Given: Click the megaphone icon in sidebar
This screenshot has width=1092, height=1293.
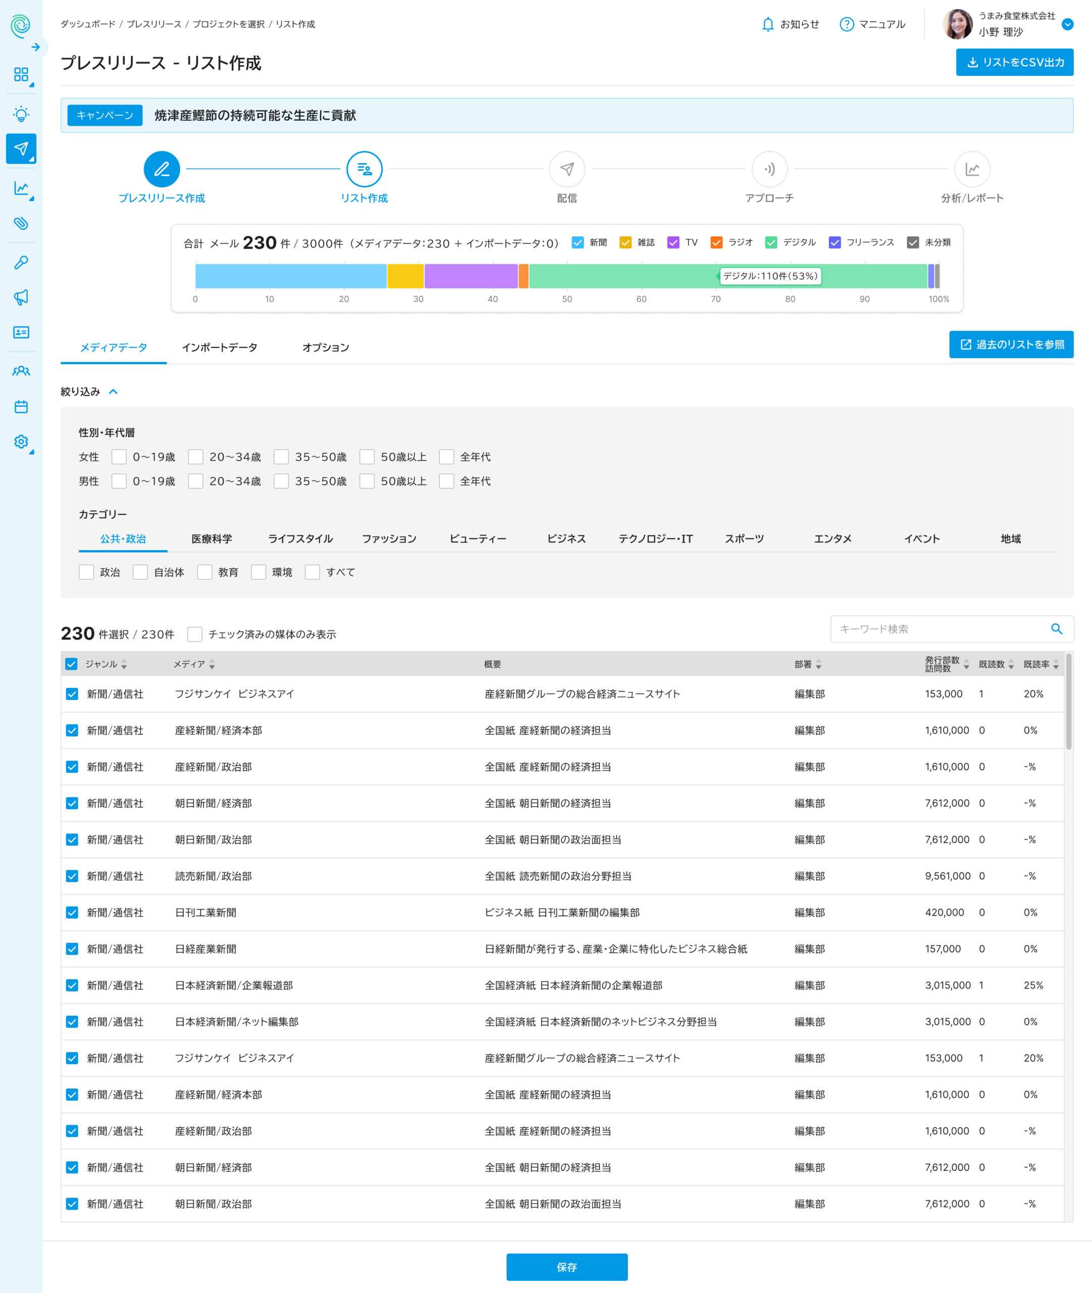Looking at the screenshot, I should (x=21, y=297).
